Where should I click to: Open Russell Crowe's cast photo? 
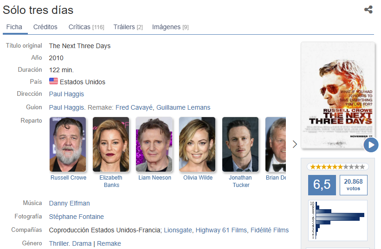tap(68, 144)
